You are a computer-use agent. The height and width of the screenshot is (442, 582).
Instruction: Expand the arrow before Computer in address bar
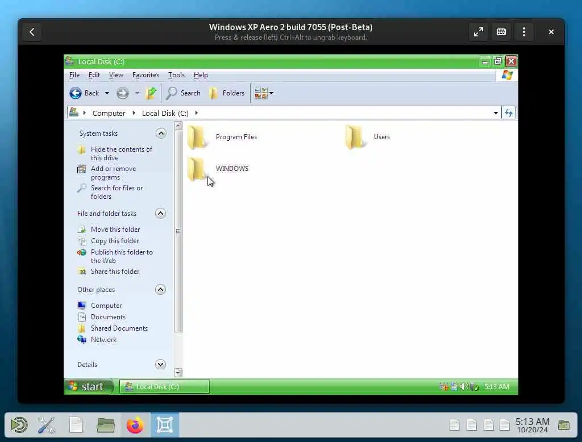pos(85,113)
